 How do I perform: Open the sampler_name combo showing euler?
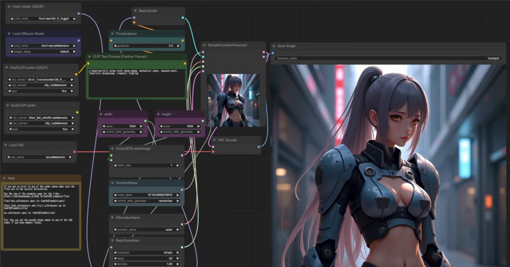click(x=146, y=230)
